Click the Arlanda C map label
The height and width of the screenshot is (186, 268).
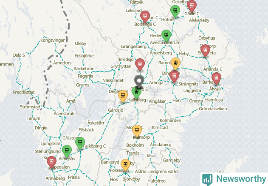click(x=213, y=69)
